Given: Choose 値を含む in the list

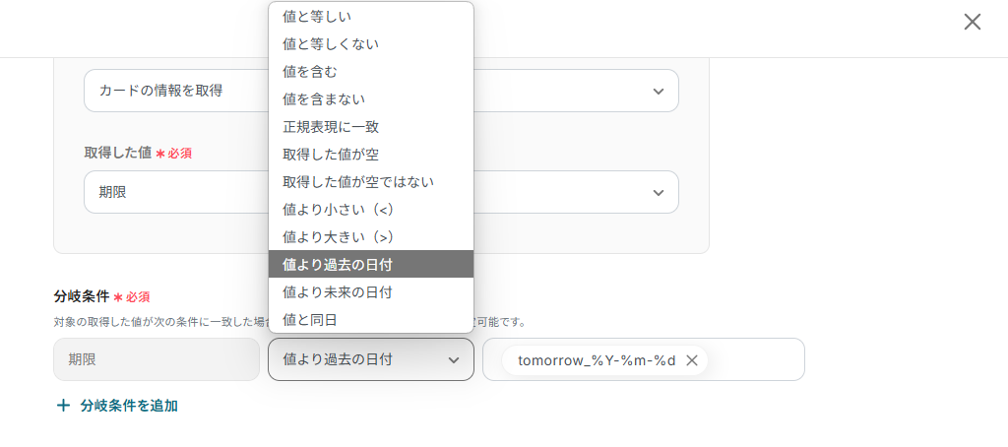Looking at the screenshot, I should (371, 72).
